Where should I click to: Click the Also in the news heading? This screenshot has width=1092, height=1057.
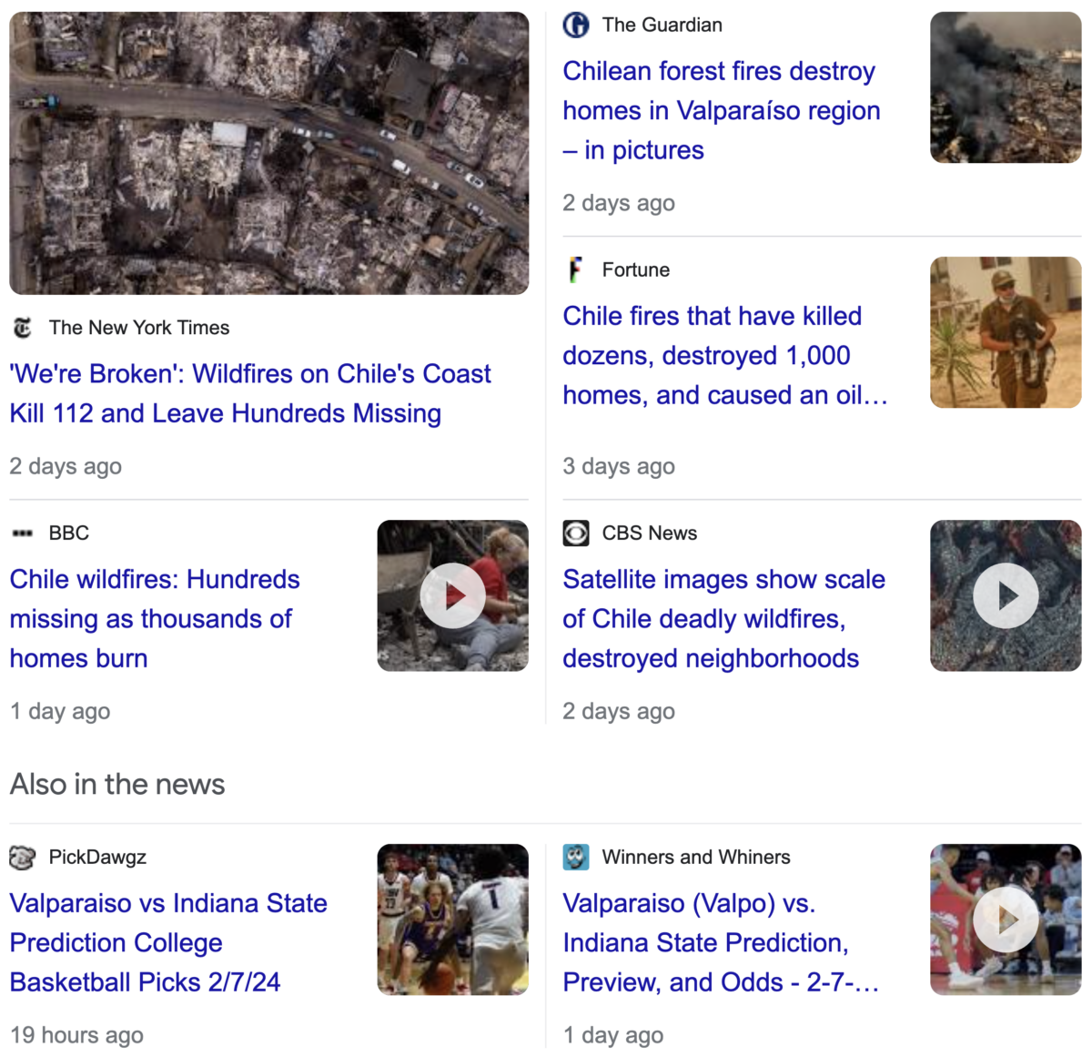point(117,784)
